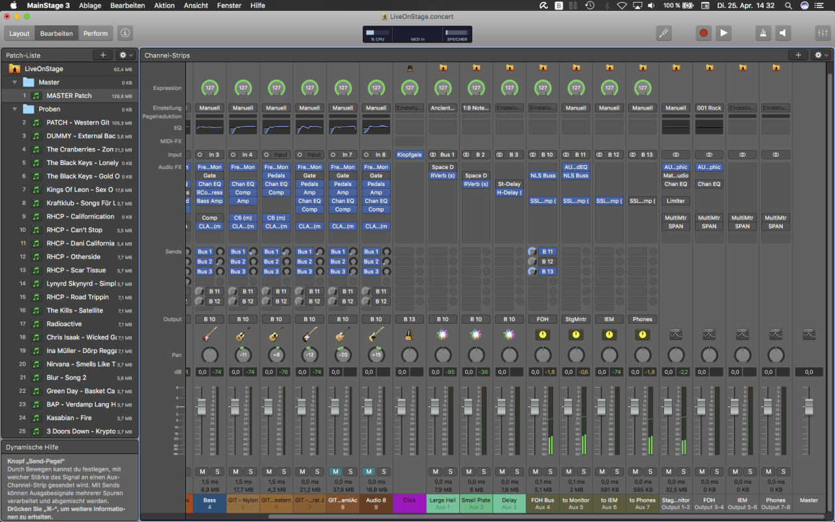This screenshot has height=522, width=835.
Task: Open the info inspector button
Action: point(125,33)
